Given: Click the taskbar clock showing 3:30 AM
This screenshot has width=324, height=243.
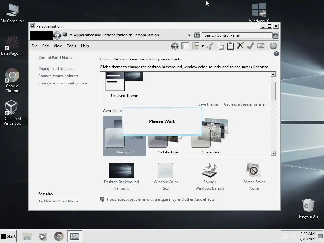Looking at the screenshot, I should [x=307, y=236].
